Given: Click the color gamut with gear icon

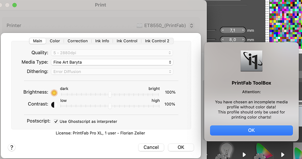Looking at the screenshot, I should (x=263, y=152).
